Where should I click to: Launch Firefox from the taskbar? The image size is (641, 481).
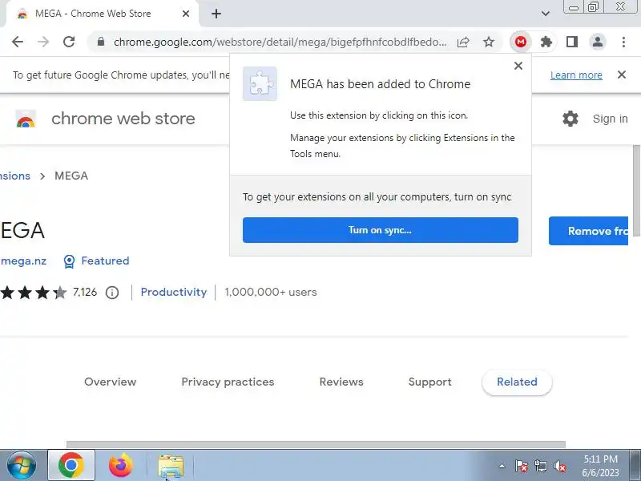click(121, 466)
